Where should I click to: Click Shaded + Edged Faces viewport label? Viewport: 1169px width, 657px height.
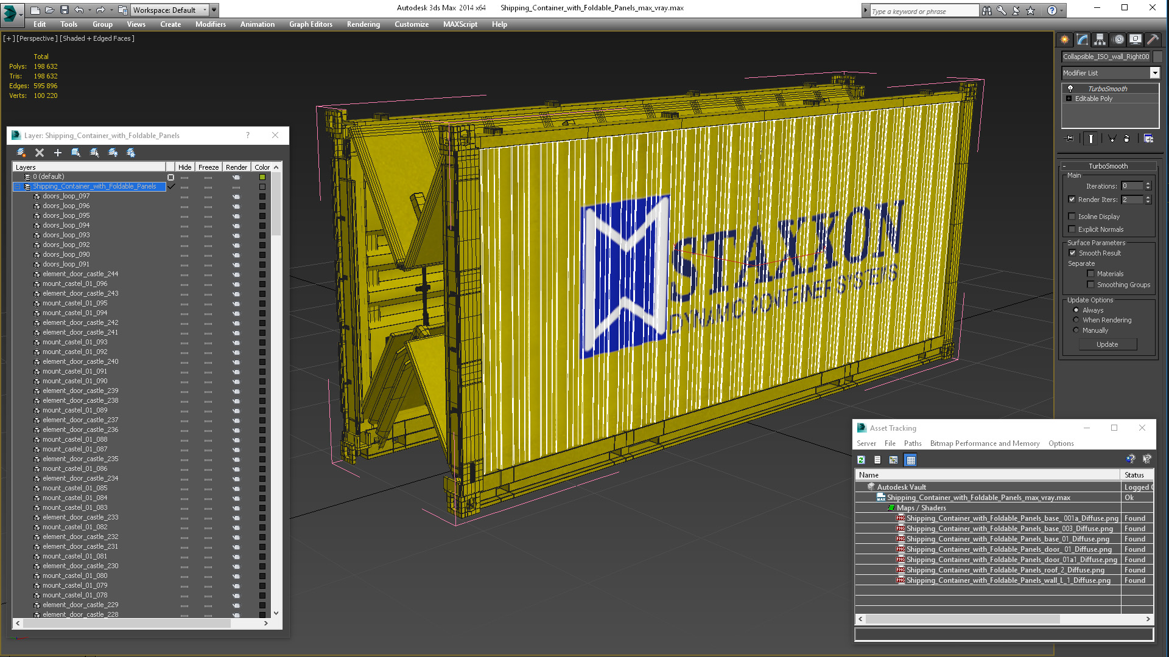pos(97,38)
